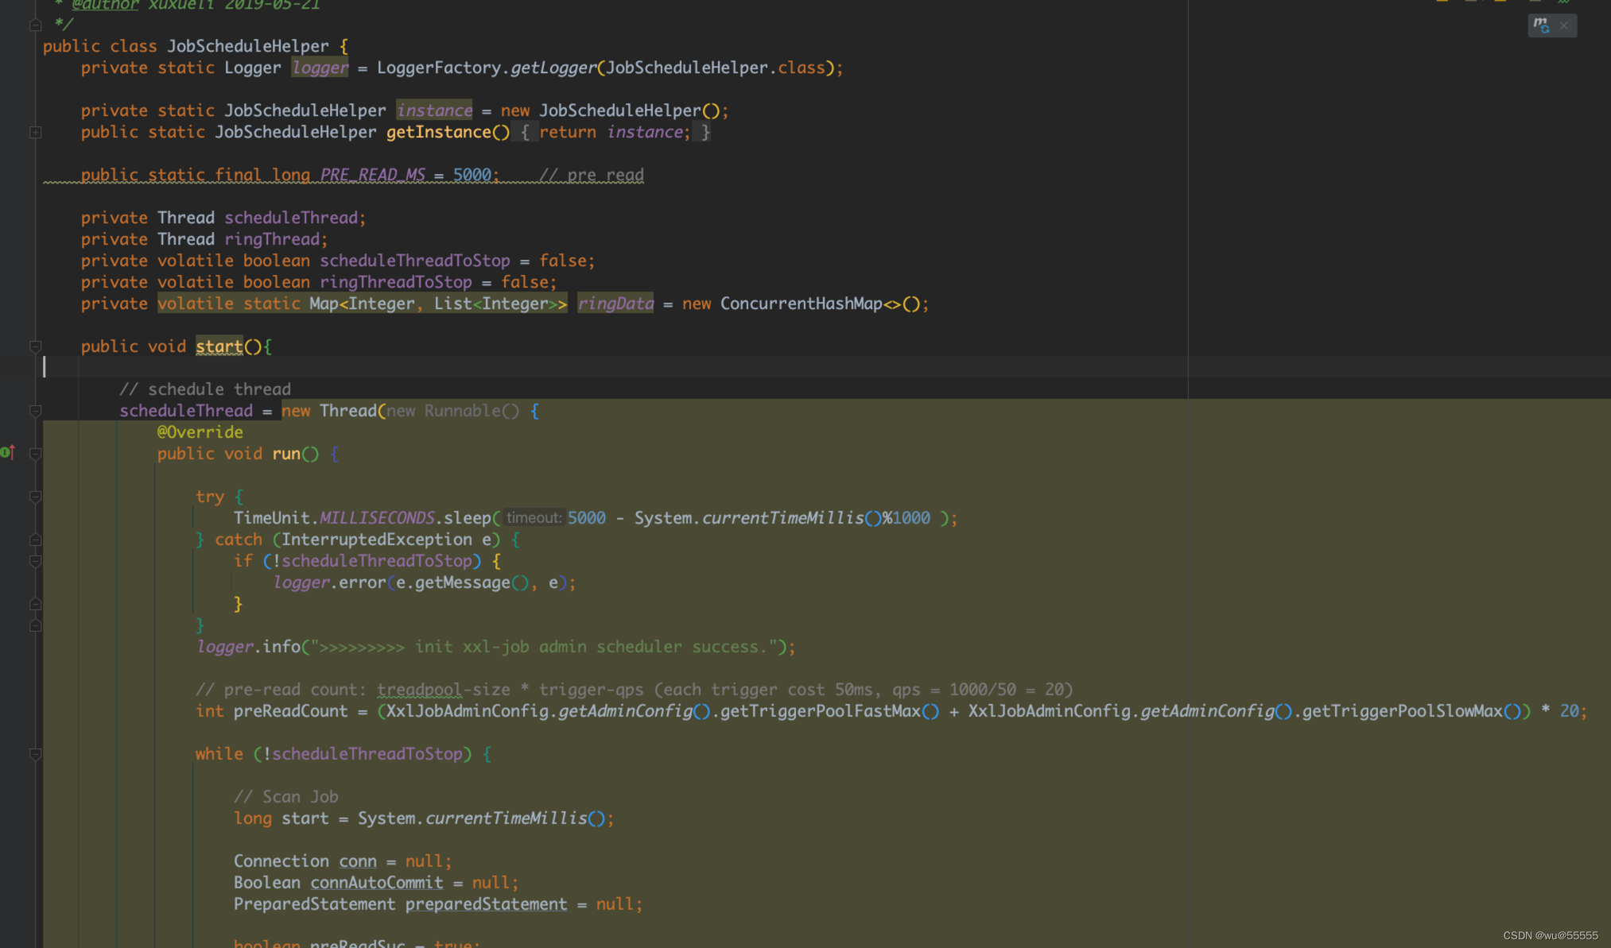The image size is (1611, 948).
Task: Click the timeout parameter hint label
Action: (534, 518)
